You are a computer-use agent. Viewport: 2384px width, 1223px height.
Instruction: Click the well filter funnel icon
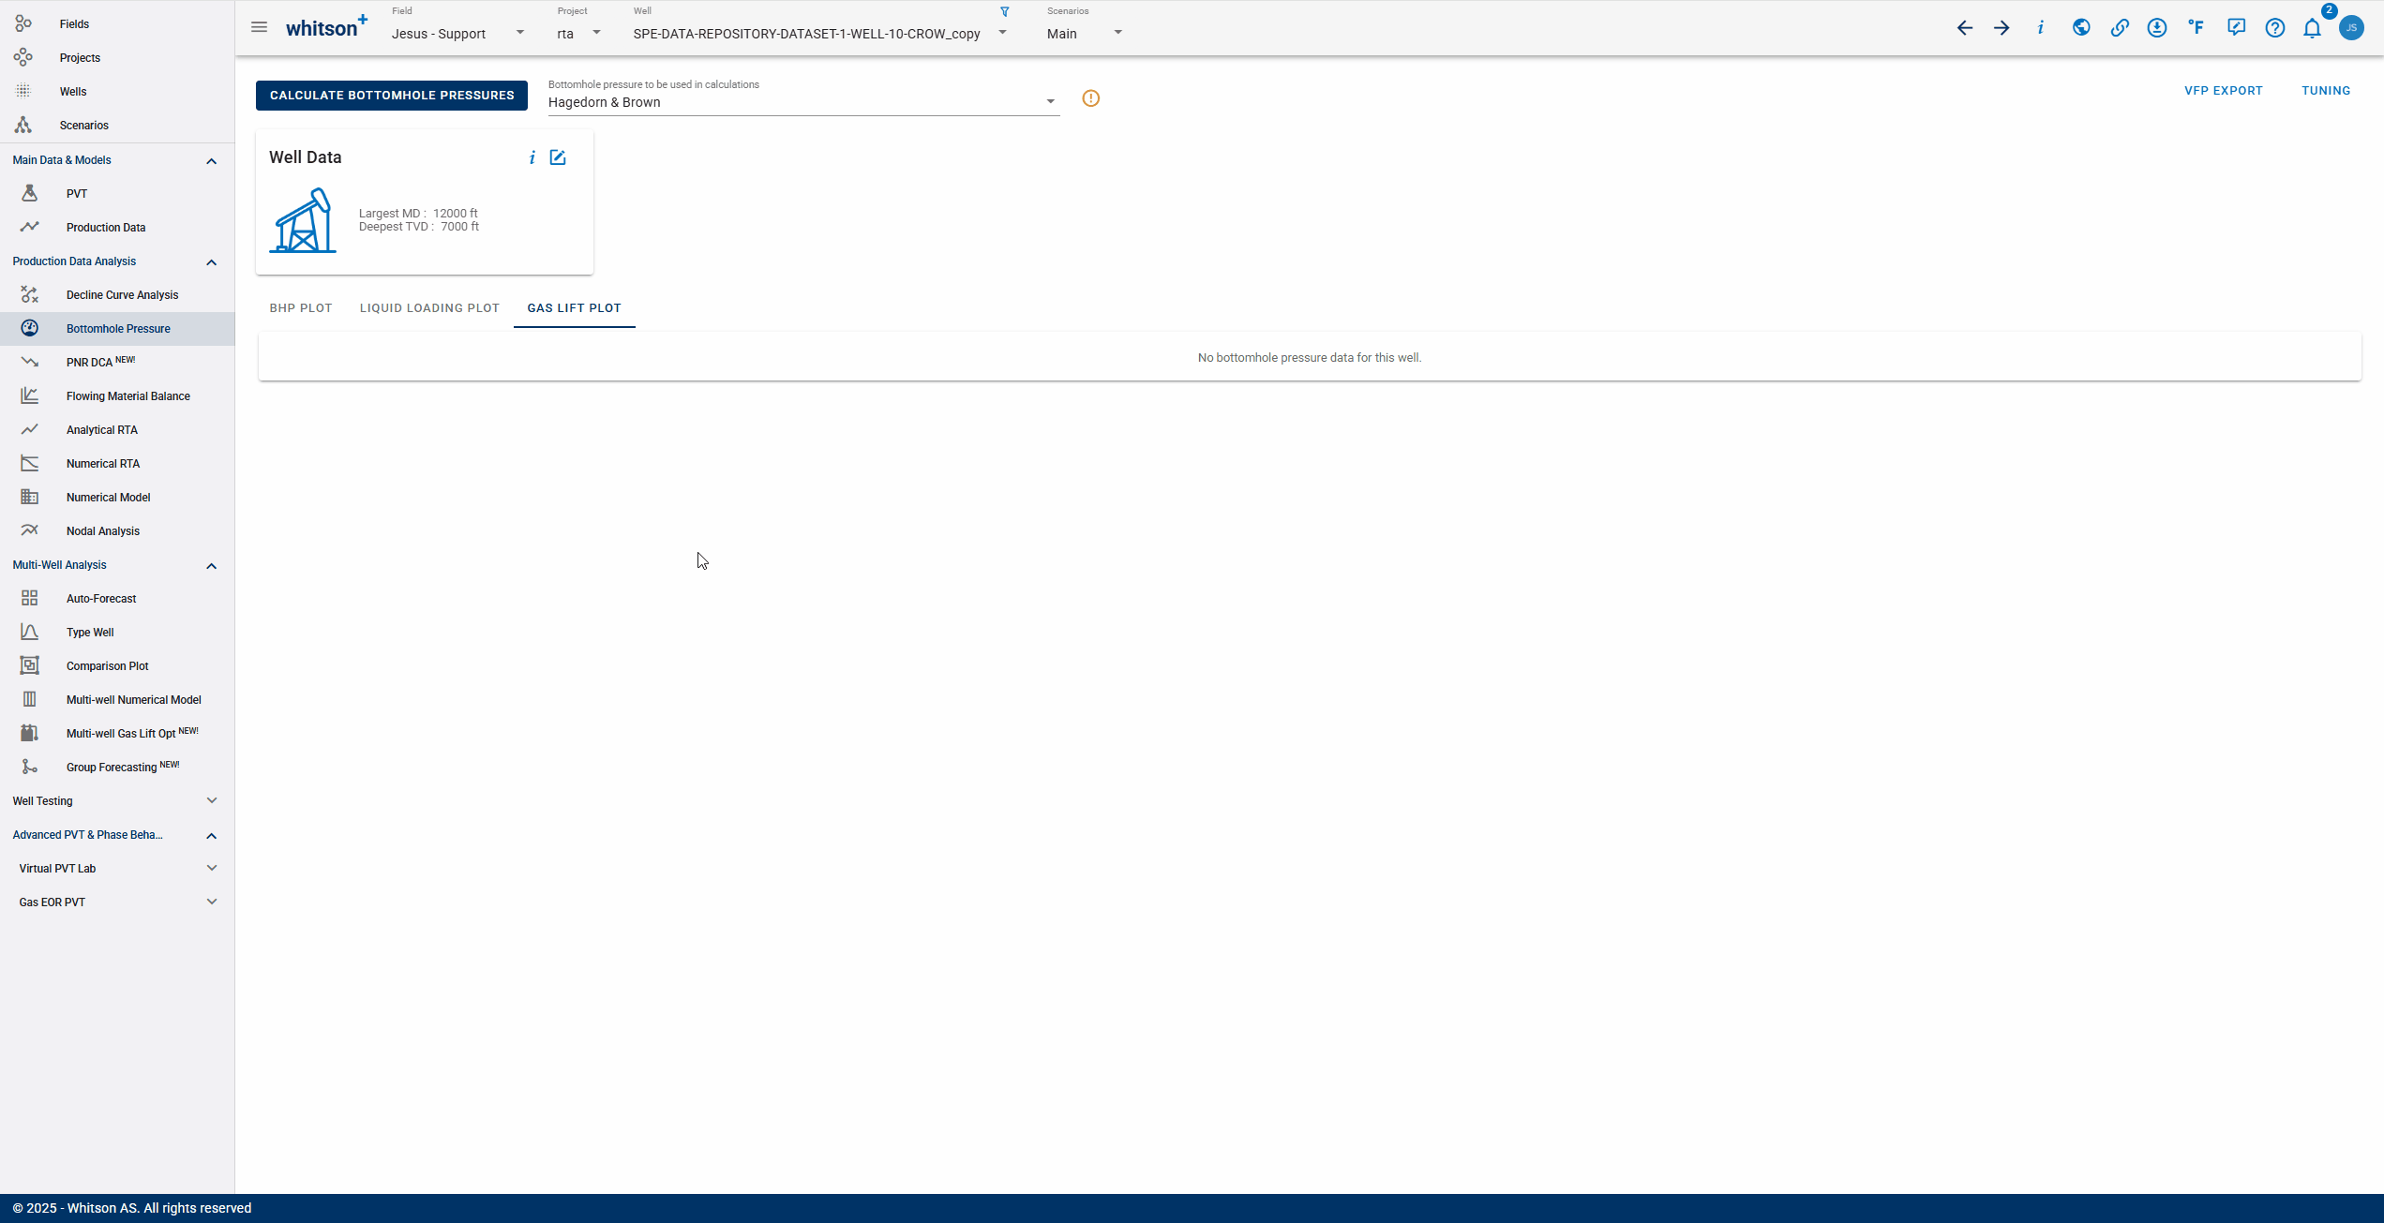[x=1004, y=12]
